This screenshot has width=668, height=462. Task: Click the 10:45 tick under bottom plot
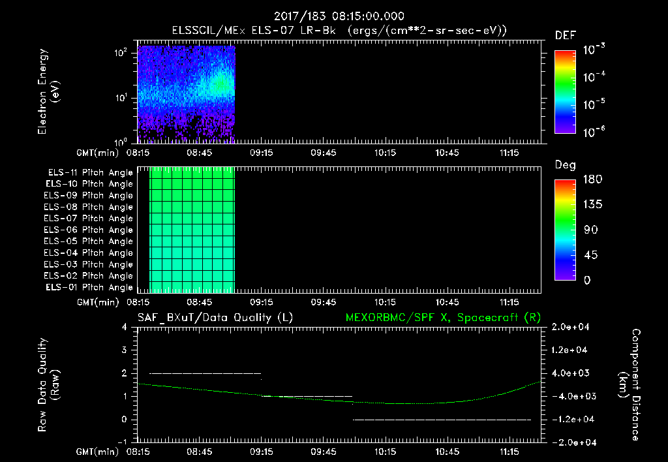[x=447, y=452]
